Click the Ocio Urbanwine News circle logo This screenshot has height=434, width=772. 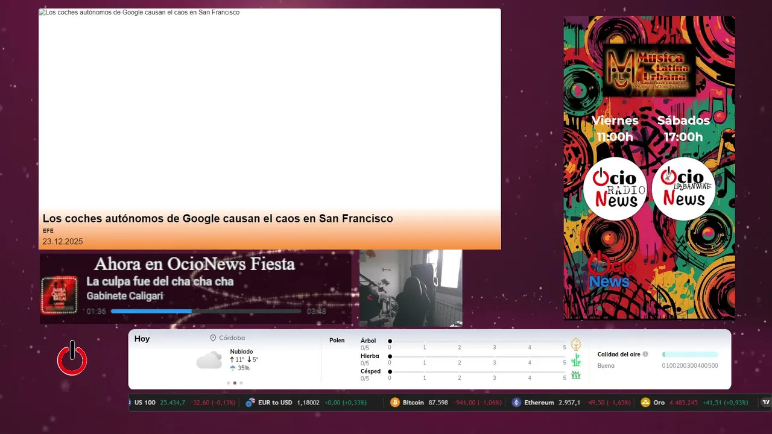pyautogui.click(x=683, y=189)
